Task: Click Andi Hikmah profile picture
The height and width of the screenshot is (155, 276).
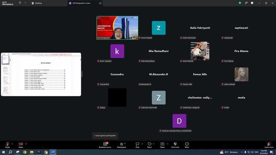Action: (x=200, y=51)
